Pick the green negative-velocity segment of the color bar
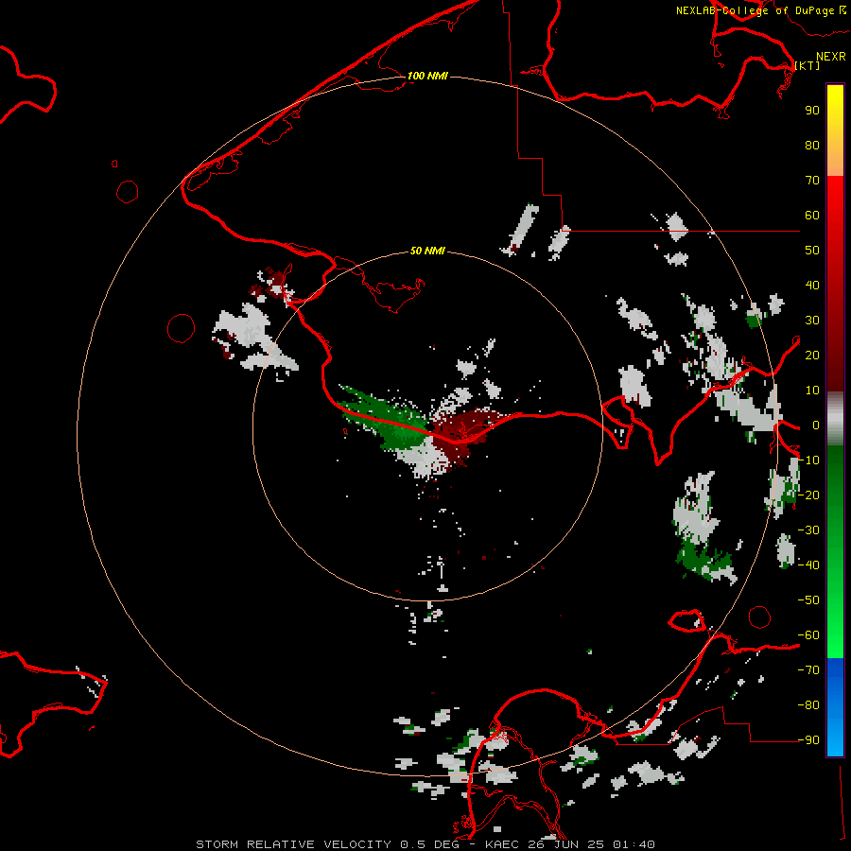Viewport: 851px width, 851px height. coord(835,551)
